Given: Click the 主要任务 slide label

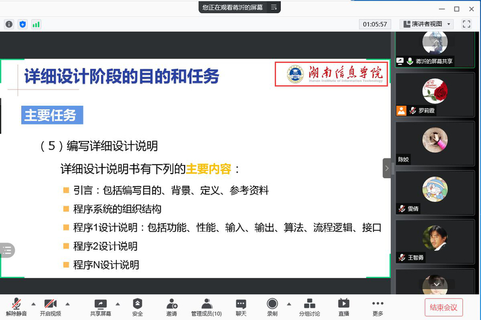Looking at the screenshot, I should click(x=52, y=115).
